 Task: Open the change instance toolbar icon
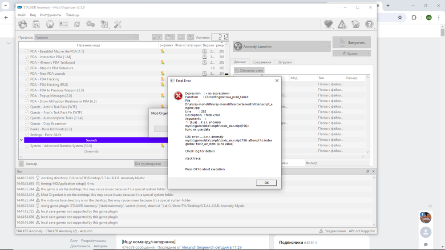tap(23, 24)
